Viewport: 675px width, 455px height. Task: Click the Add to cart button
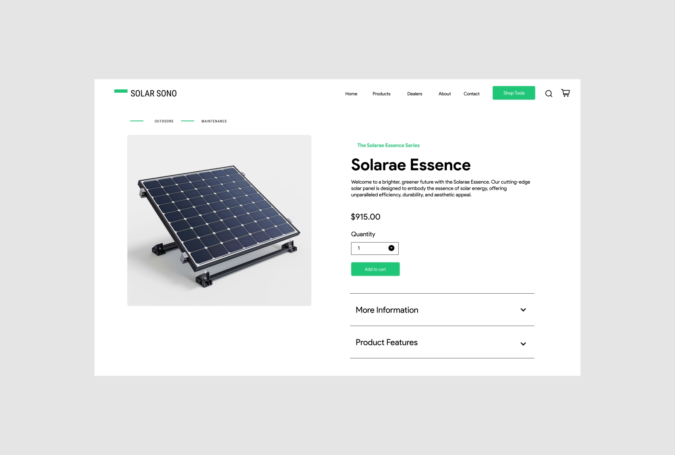pos(375,269)
